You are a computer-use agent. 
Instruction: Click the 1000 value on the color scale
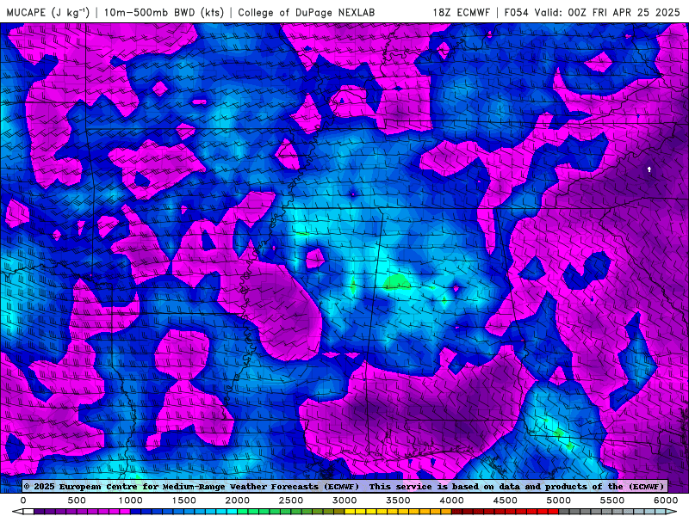(130, 501)
